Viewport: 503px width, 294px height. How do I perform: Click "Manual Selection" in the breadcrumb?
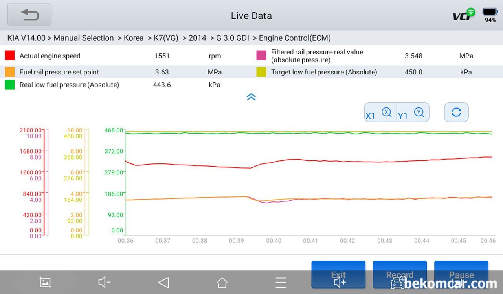[84, 38]
